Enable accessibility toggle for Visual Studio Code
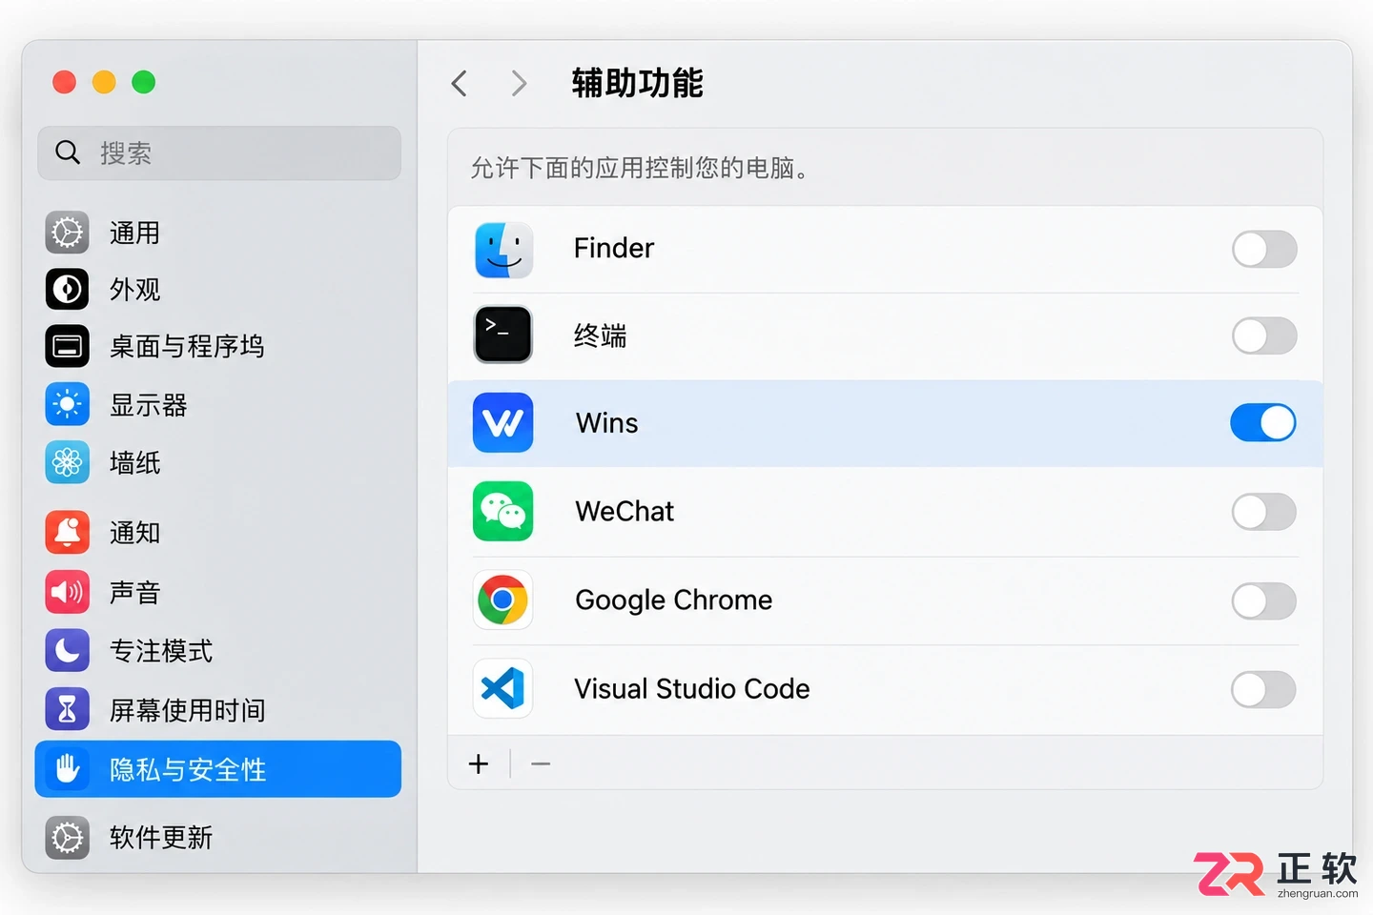 (1264, 689)
